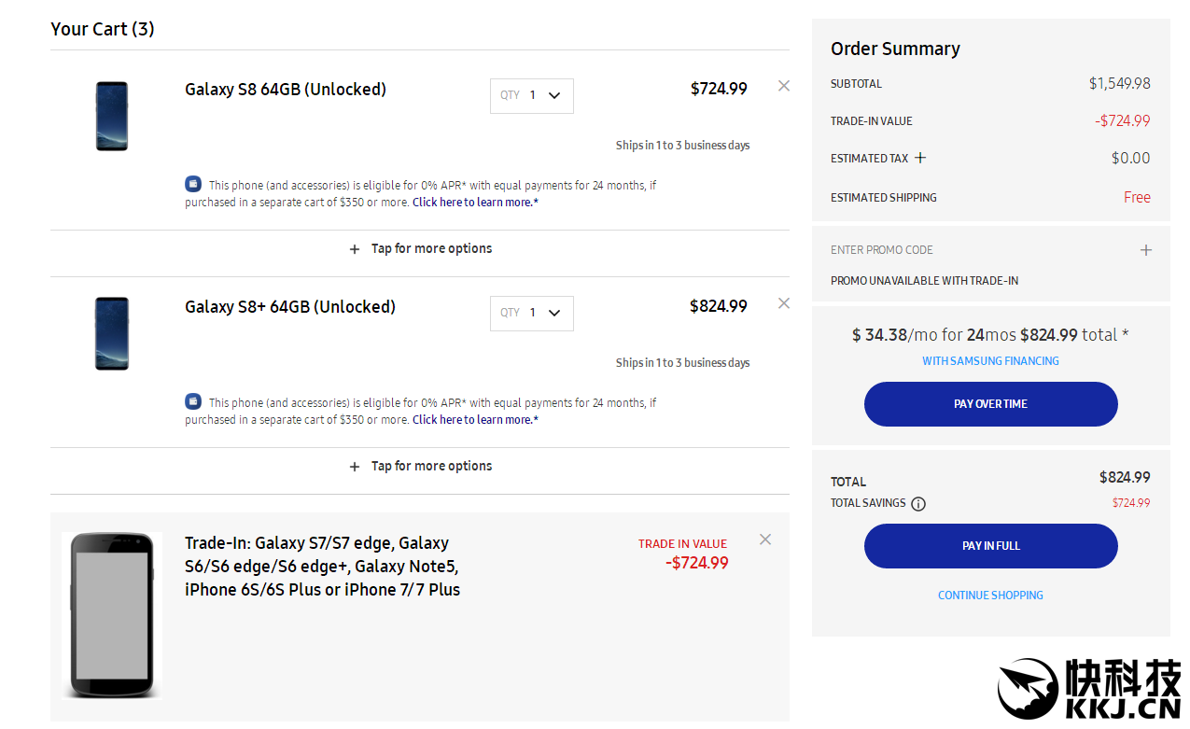Open quantity dropdown for Galaxy S8
The height and width of the screenshot is (729, 1190).
[532, 95]
